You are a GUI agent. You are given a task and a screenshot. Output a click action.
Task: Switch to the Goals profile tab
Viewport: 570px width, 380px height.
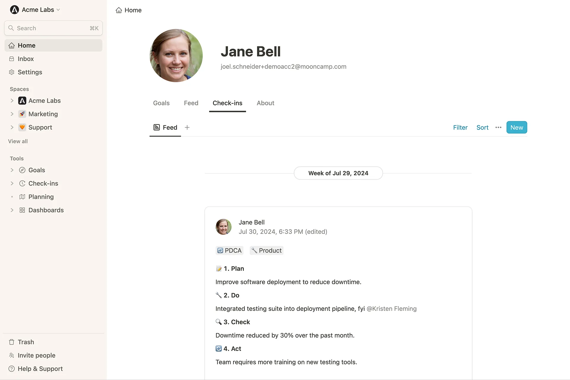(161, 103)
